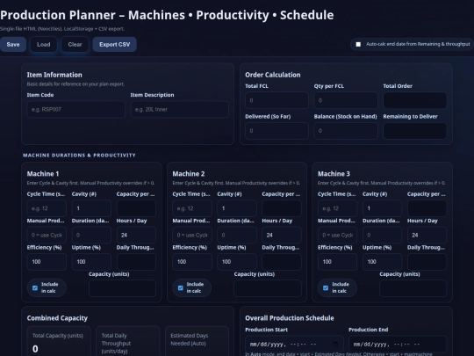Click Machine 3 Uptime (%) input
474x356 pixels.
[382, 262]
